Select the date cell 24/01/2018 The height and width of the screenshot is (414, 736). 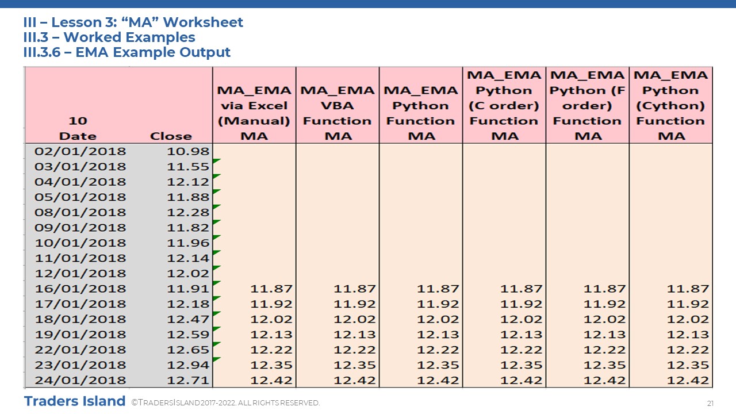coord(80,380)
